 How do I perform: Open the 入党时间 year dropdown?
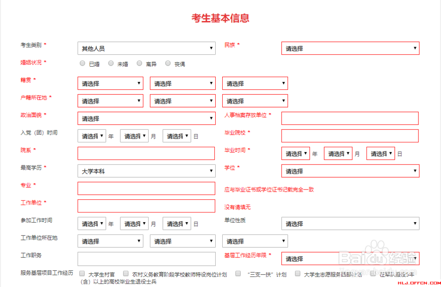(x=92, y=136)
